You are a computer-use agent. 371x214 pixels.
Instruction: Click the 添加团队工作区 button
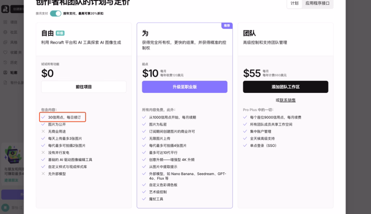click(x=285, y=87)
